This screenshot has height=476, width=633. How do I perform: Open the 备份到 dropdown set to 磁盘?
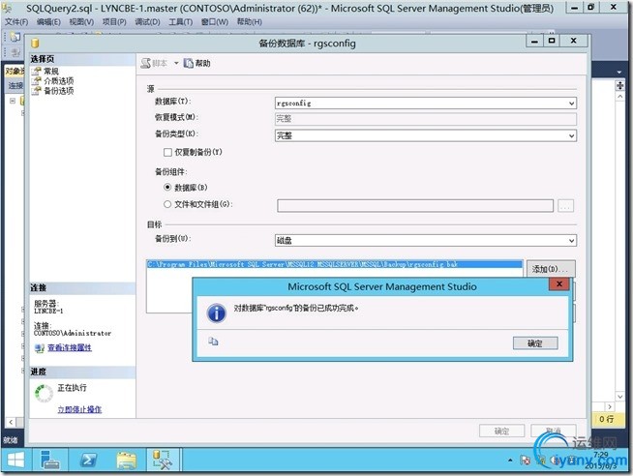[x=426, y=241]
